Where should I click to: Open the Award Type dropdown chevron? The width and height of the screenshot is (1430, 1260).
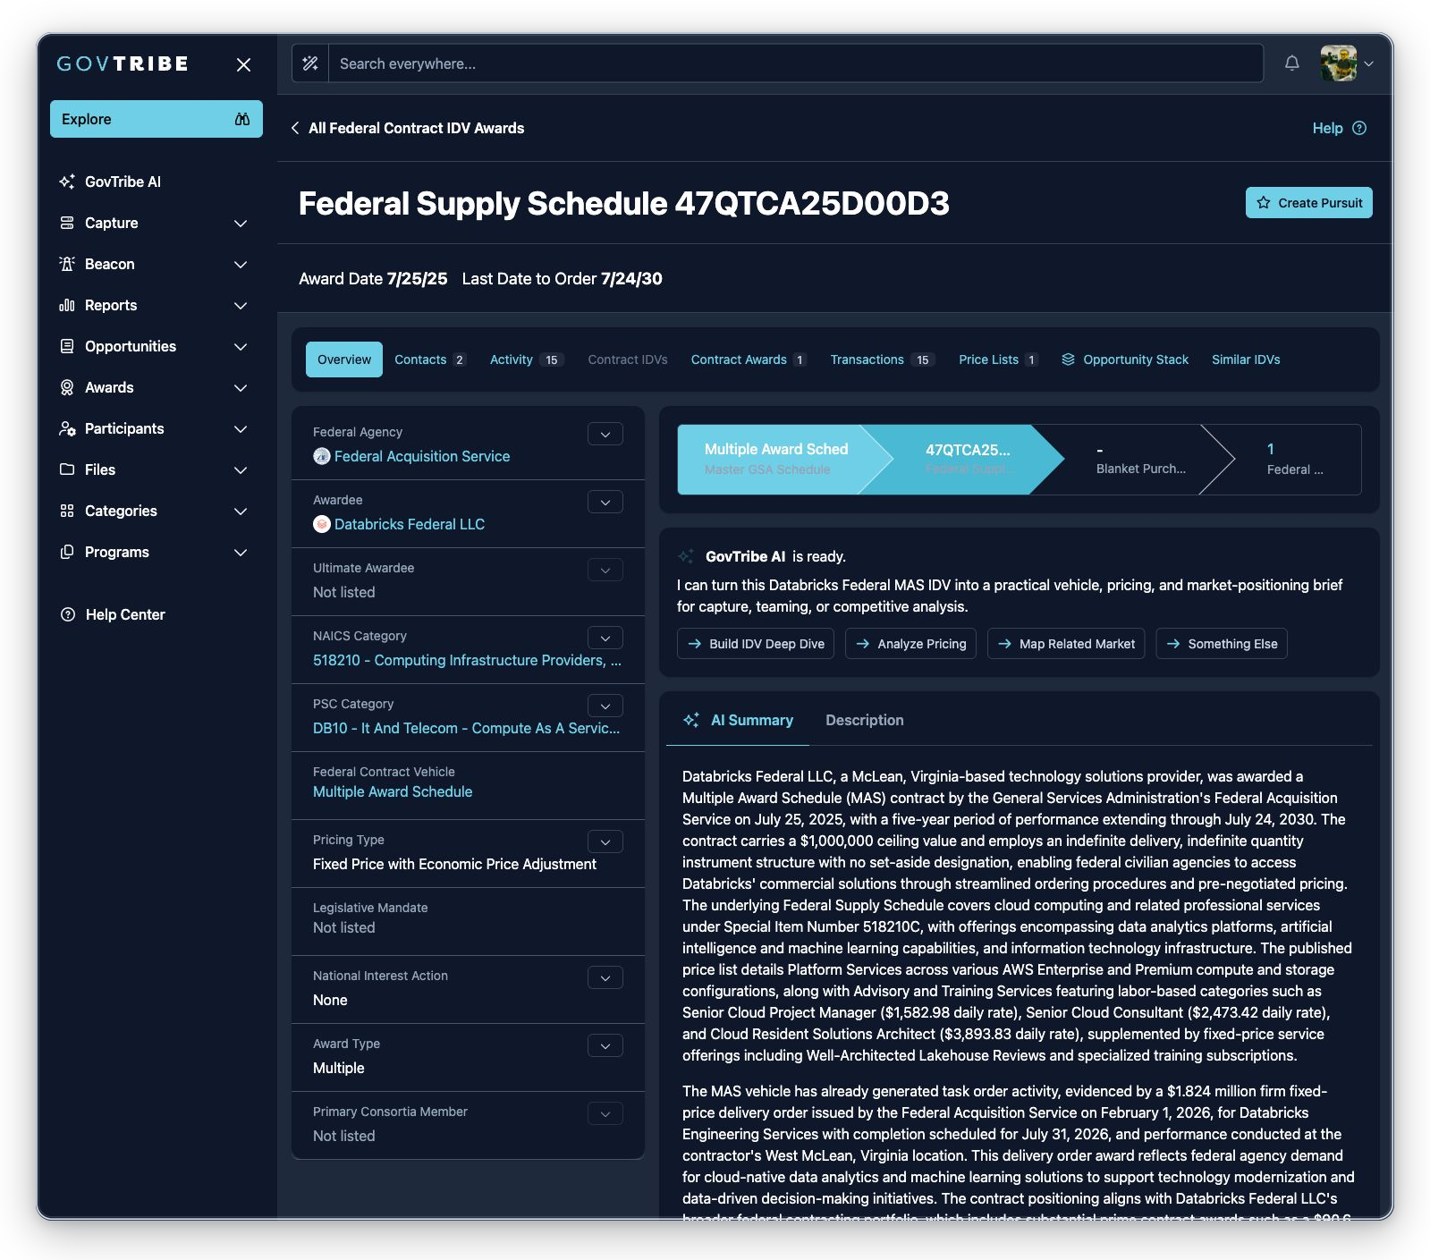(x=605, y=1045)
